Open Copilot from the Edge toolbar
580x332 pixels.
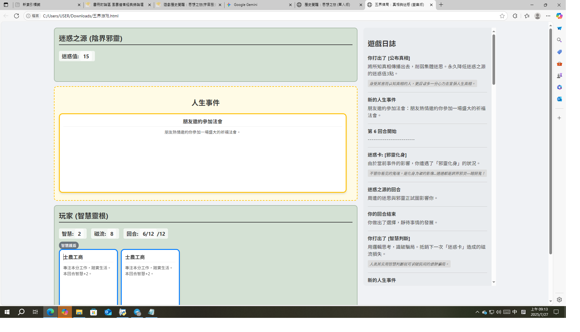click(x=559, y=16)
